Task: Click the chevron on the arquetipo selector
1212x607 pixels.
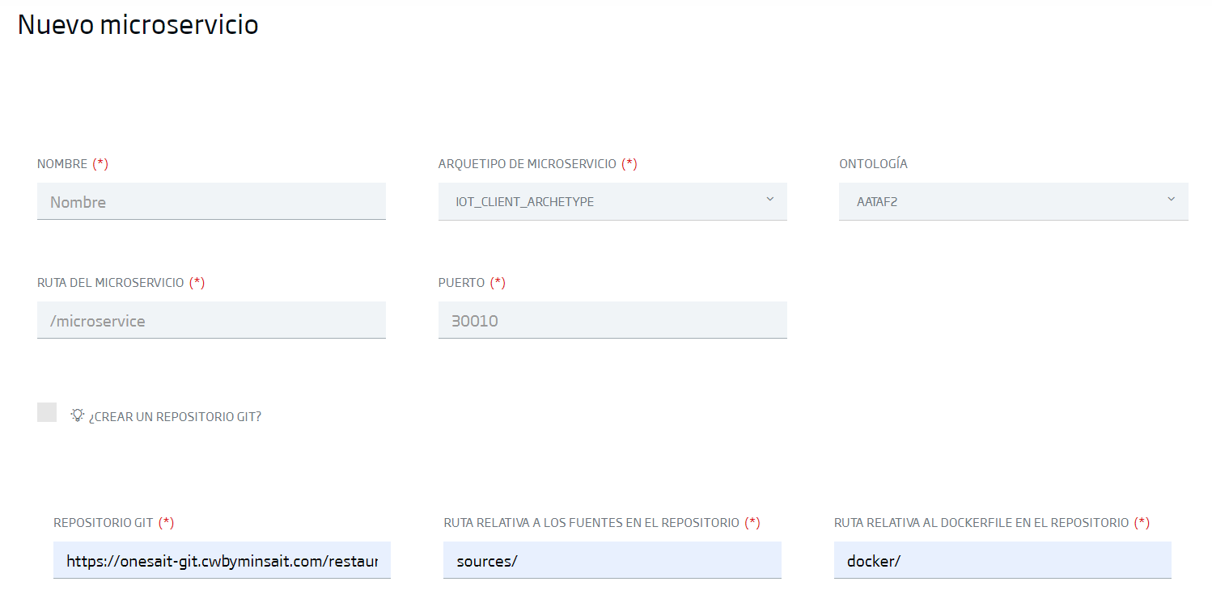Action: point(769,200)
